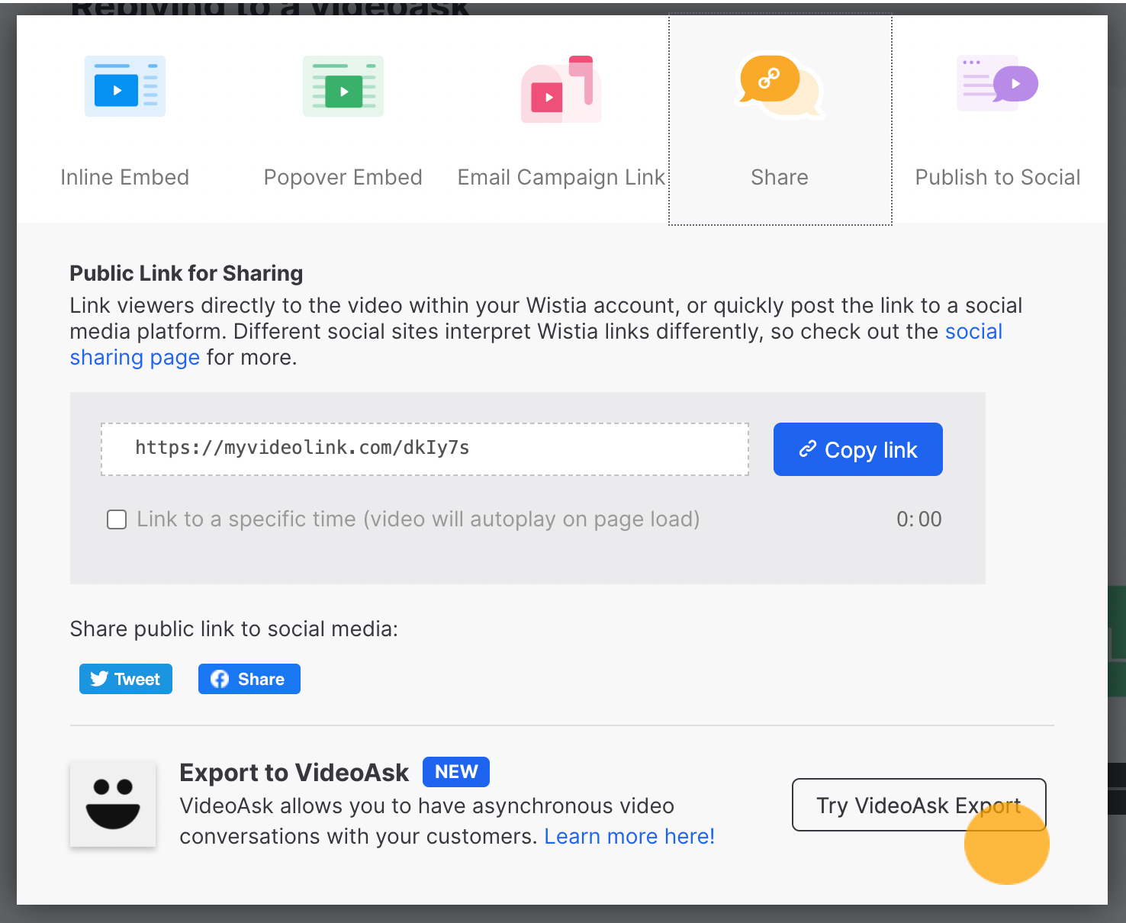Go to Publish to Social tab label
1126x923 pixels.
click(x=998, y=177)
